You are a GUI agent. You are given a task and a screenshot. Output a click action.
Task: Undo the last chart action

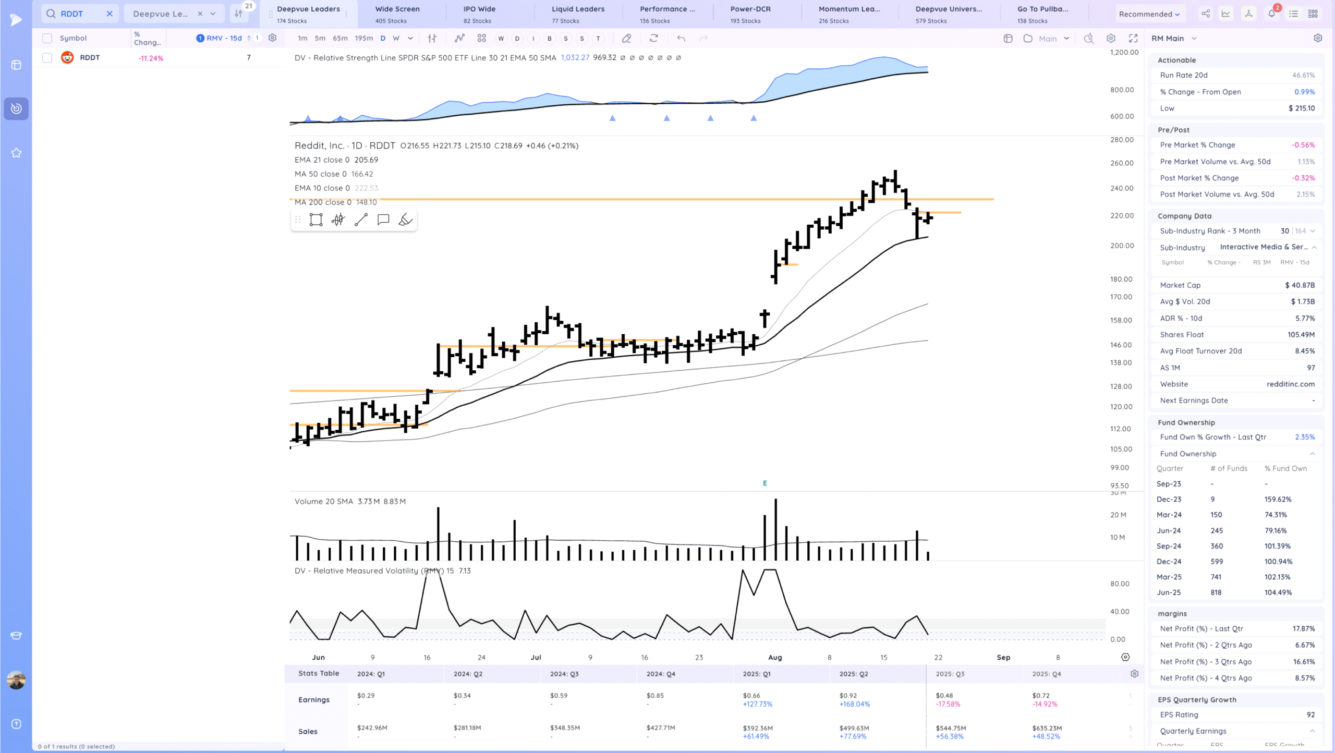681,38
